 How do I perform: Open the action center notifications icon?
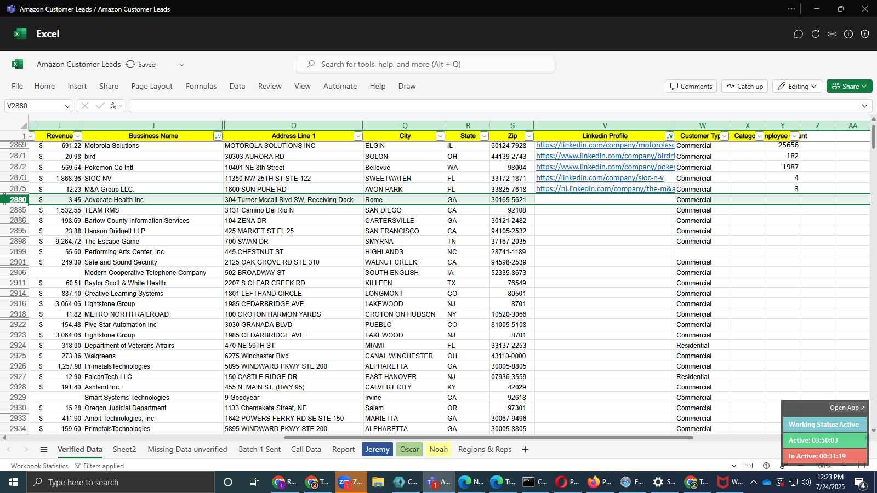[x=860, y=482]
